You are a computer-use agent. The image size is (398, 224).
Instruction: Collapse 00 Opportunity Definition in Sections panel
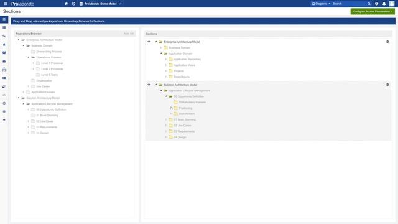pos(166,96)
